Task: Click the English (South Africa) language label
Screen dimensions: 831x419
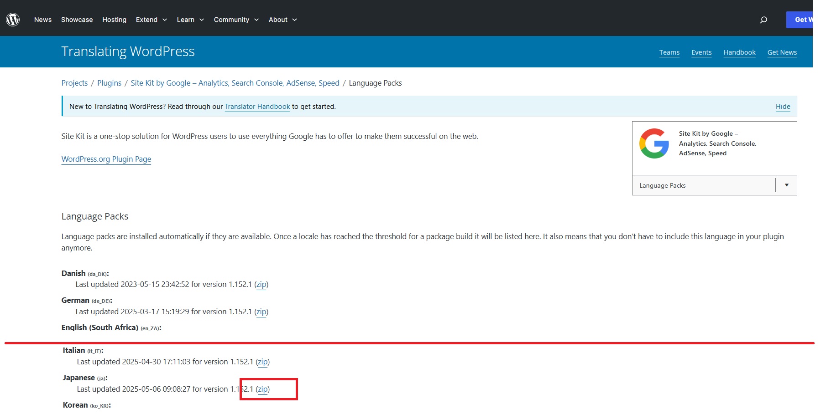Action: click(111, 327)
